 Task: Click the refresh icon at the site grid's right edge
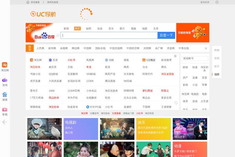176,103
